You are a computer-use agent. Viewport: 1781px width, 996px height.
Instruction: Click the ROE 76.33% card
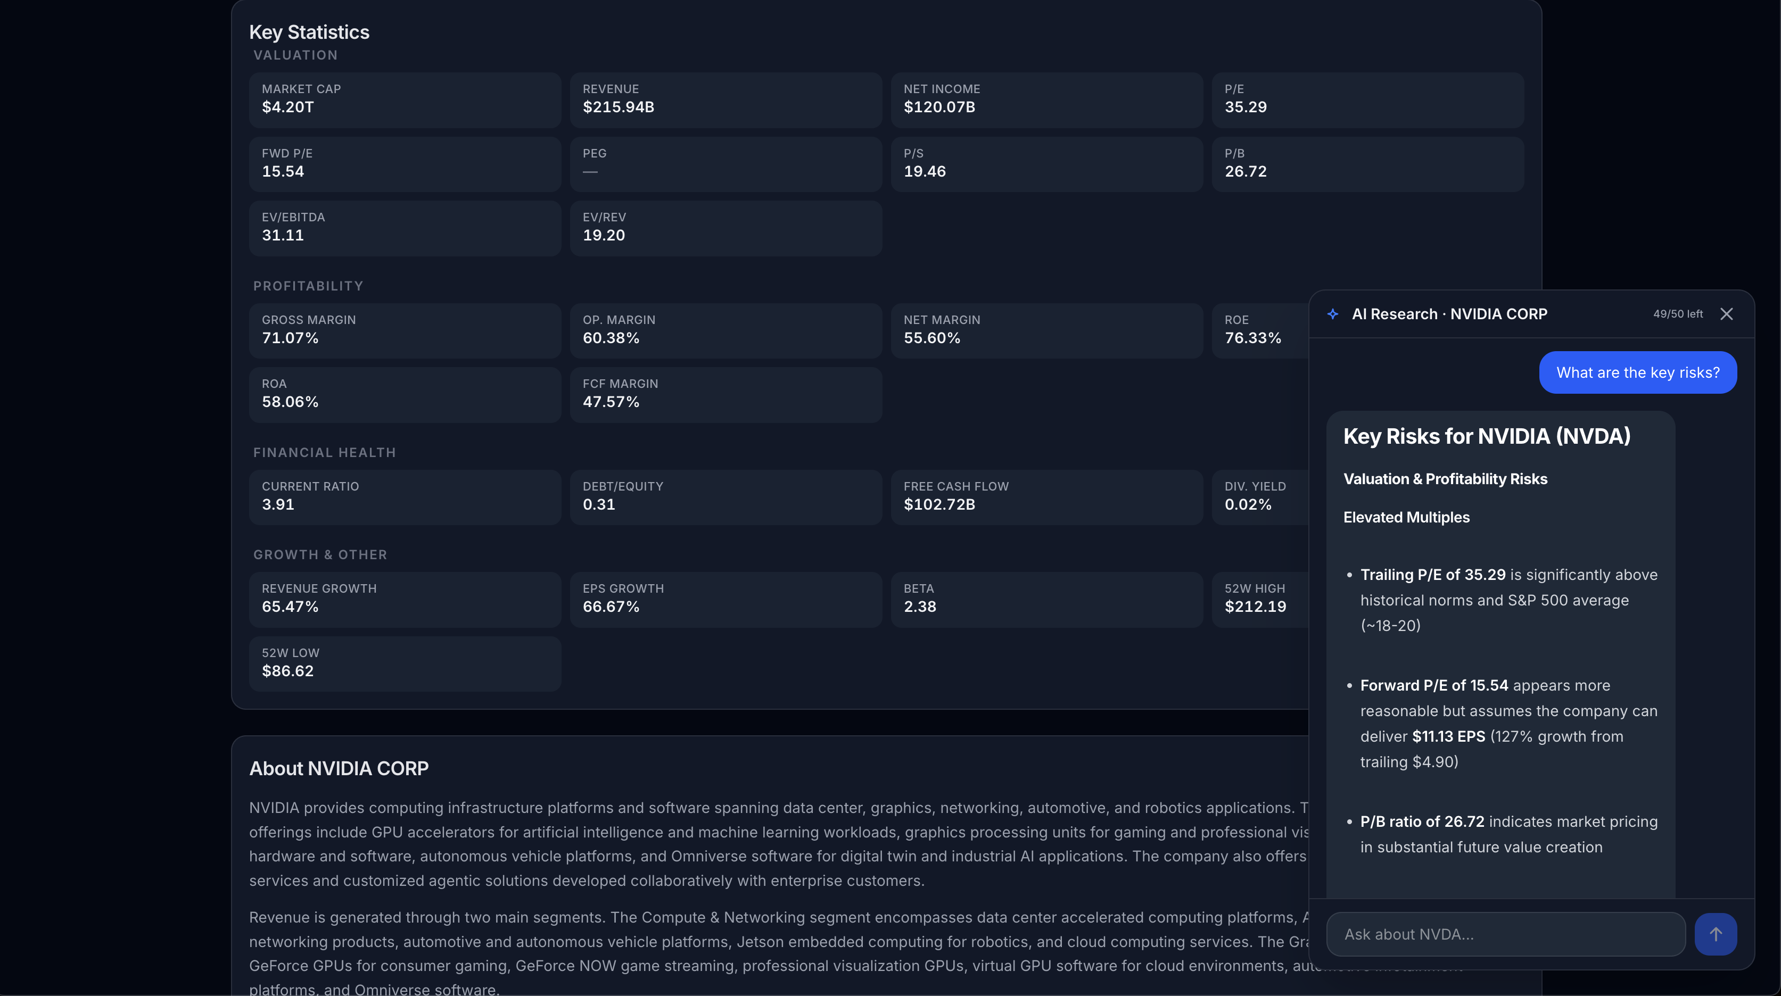point(1260,330)
